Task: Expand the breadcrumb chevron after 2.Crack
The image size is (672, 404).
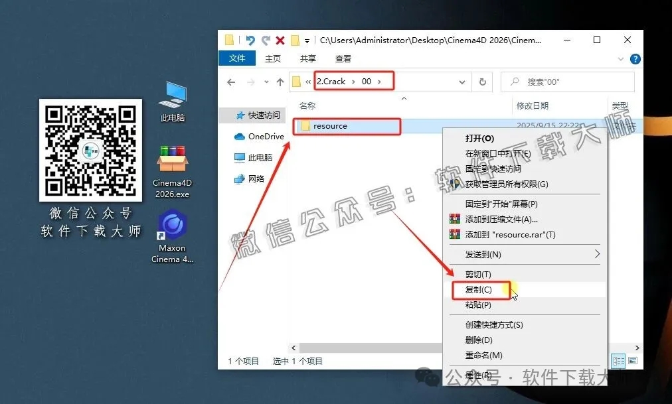Action: [x=353, y=81]
